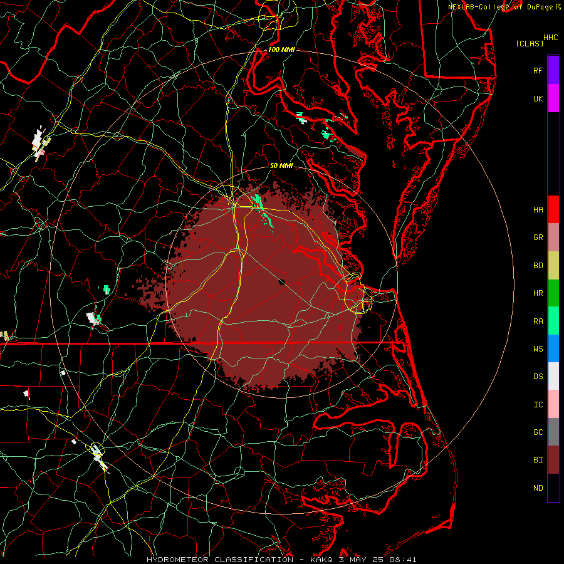Click the DS white legend swatch
The width and height of the screenshot is (564, 564).
(553, 376)
